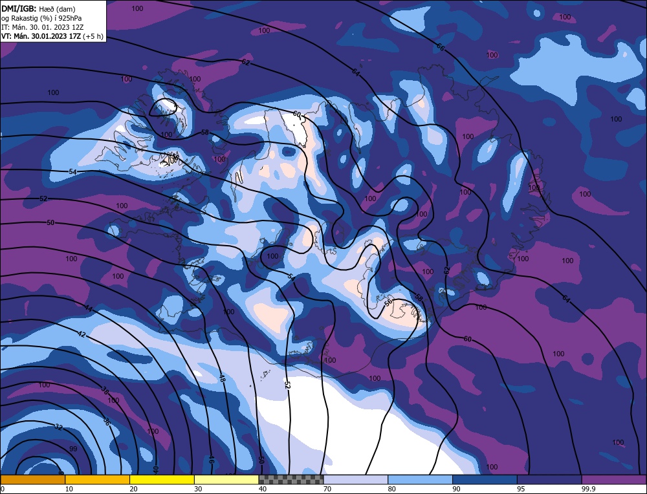Click the contour label '32'

[59, 427]
